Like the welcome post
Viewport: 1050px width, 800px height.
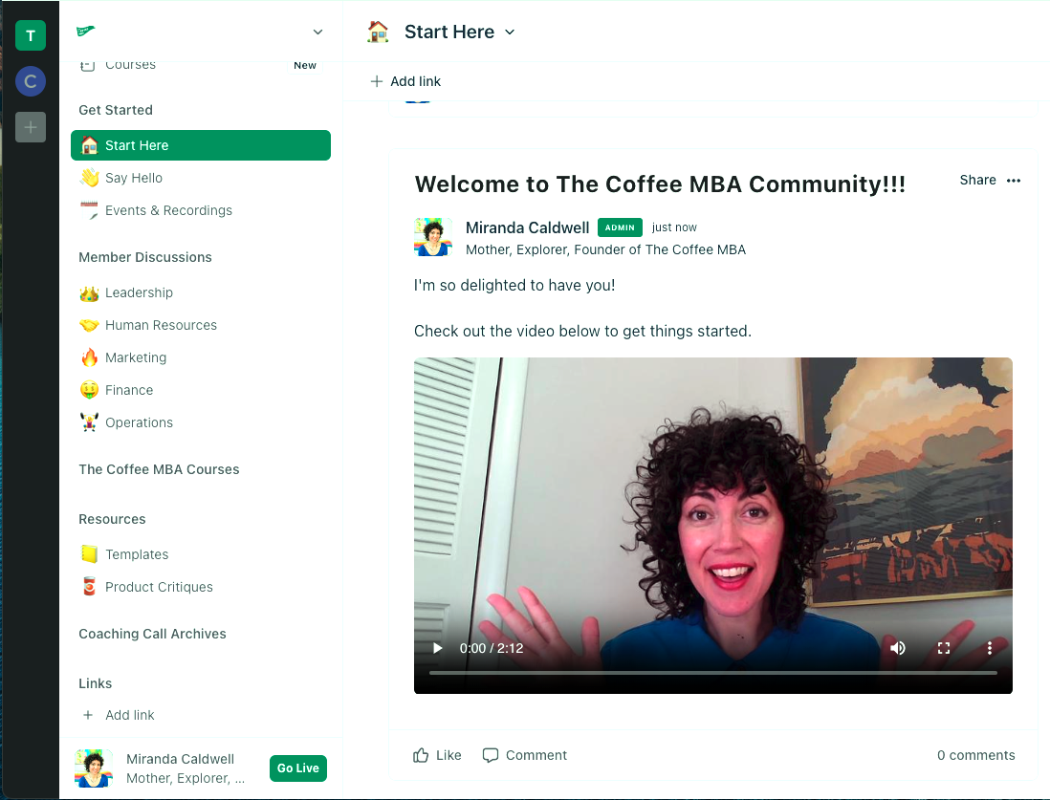click(x=437, y=755)
